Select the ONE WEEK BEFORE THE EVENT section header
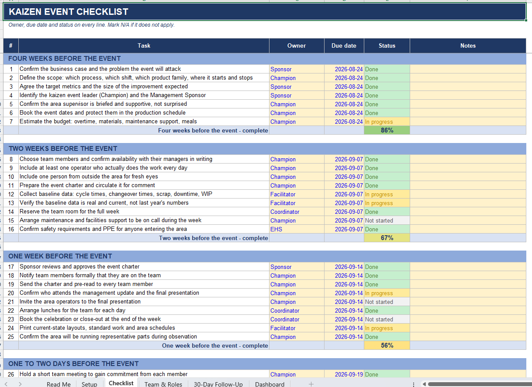Image resolution: width=532 pixels, height=387 pixels. point(265,256)
